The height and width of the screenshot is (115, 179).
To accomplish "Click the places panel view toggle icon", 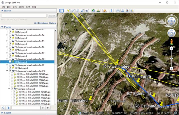I will (8, 108).
